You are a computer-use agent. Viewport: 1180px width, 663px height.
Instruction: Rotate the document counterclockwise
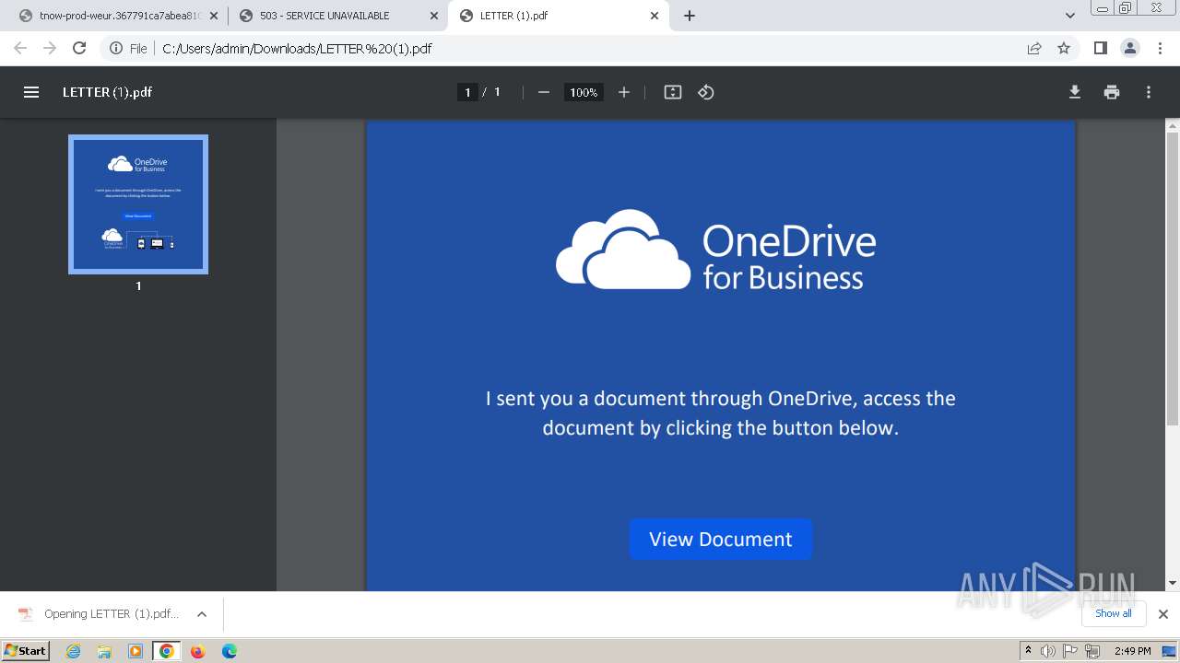pyautogui.click(x=706, y=92)
